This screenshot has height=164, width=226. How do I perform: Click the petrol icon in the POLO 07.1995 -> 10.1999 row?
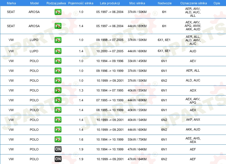[x=58, y=100]
